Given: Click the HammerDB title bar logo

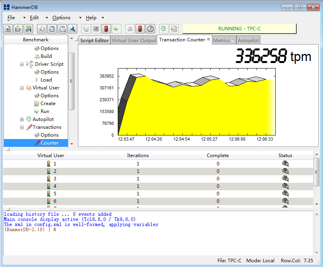Looking at the screenshot, I should pos(7,7).
